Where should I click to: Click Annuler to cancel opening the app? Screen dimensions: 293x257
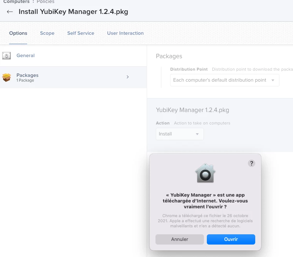180,239
